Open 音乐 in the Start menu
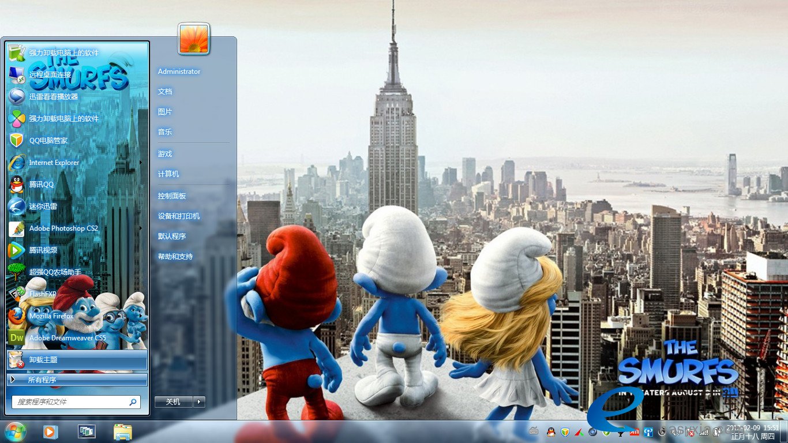 165,132
